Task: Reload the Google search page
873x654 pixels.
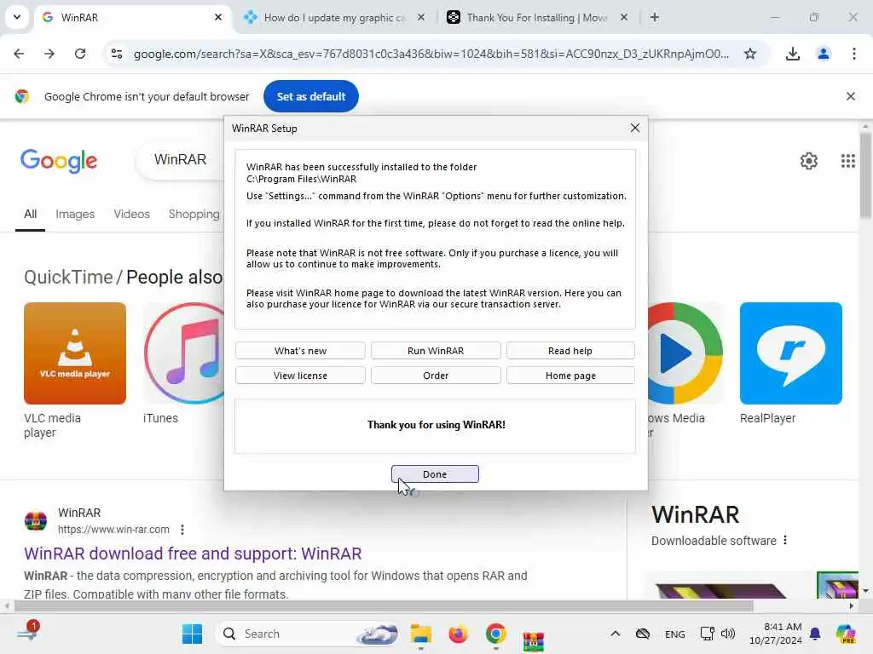Action: [x=80, y=54]
